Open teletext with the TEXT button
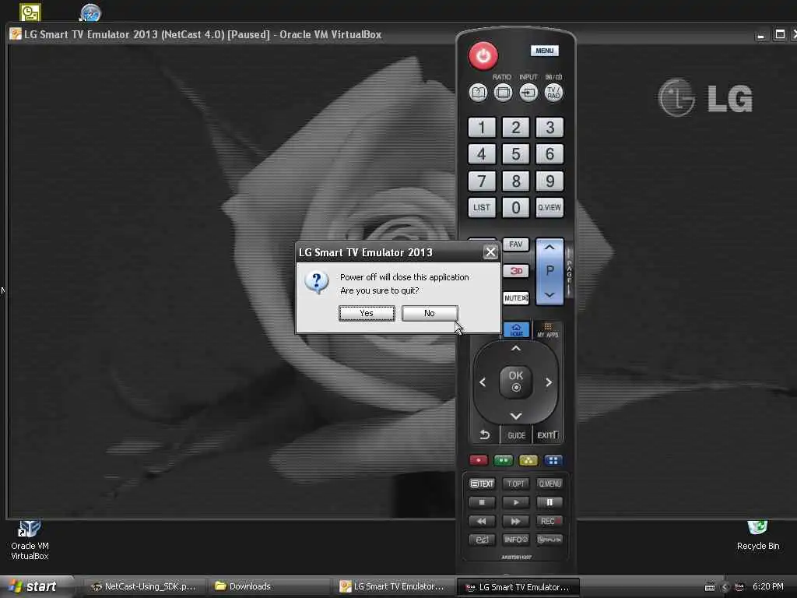 coord(482,484)
